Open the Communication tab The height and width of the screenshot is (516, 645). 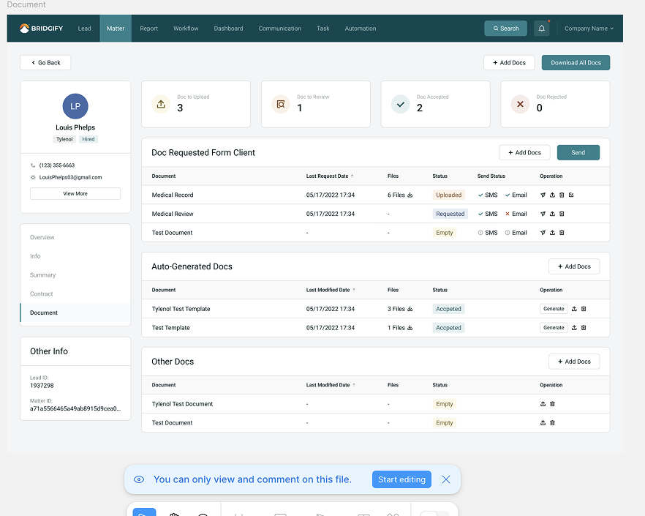tap(279, 29)
